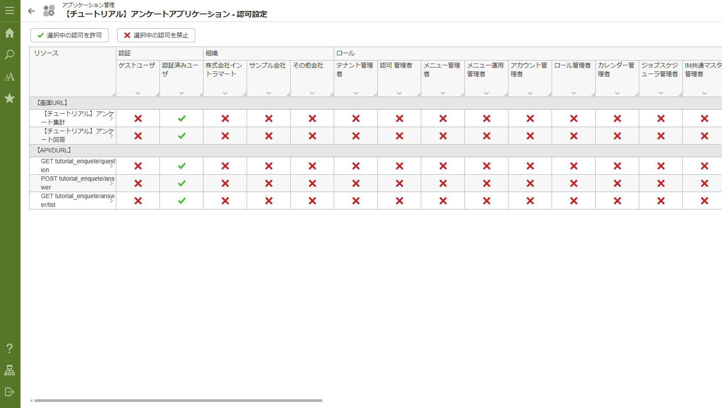
Task: Toggle サンプル会社 permission for GET tutorial_enquete/question
Action: pos(269,166)
